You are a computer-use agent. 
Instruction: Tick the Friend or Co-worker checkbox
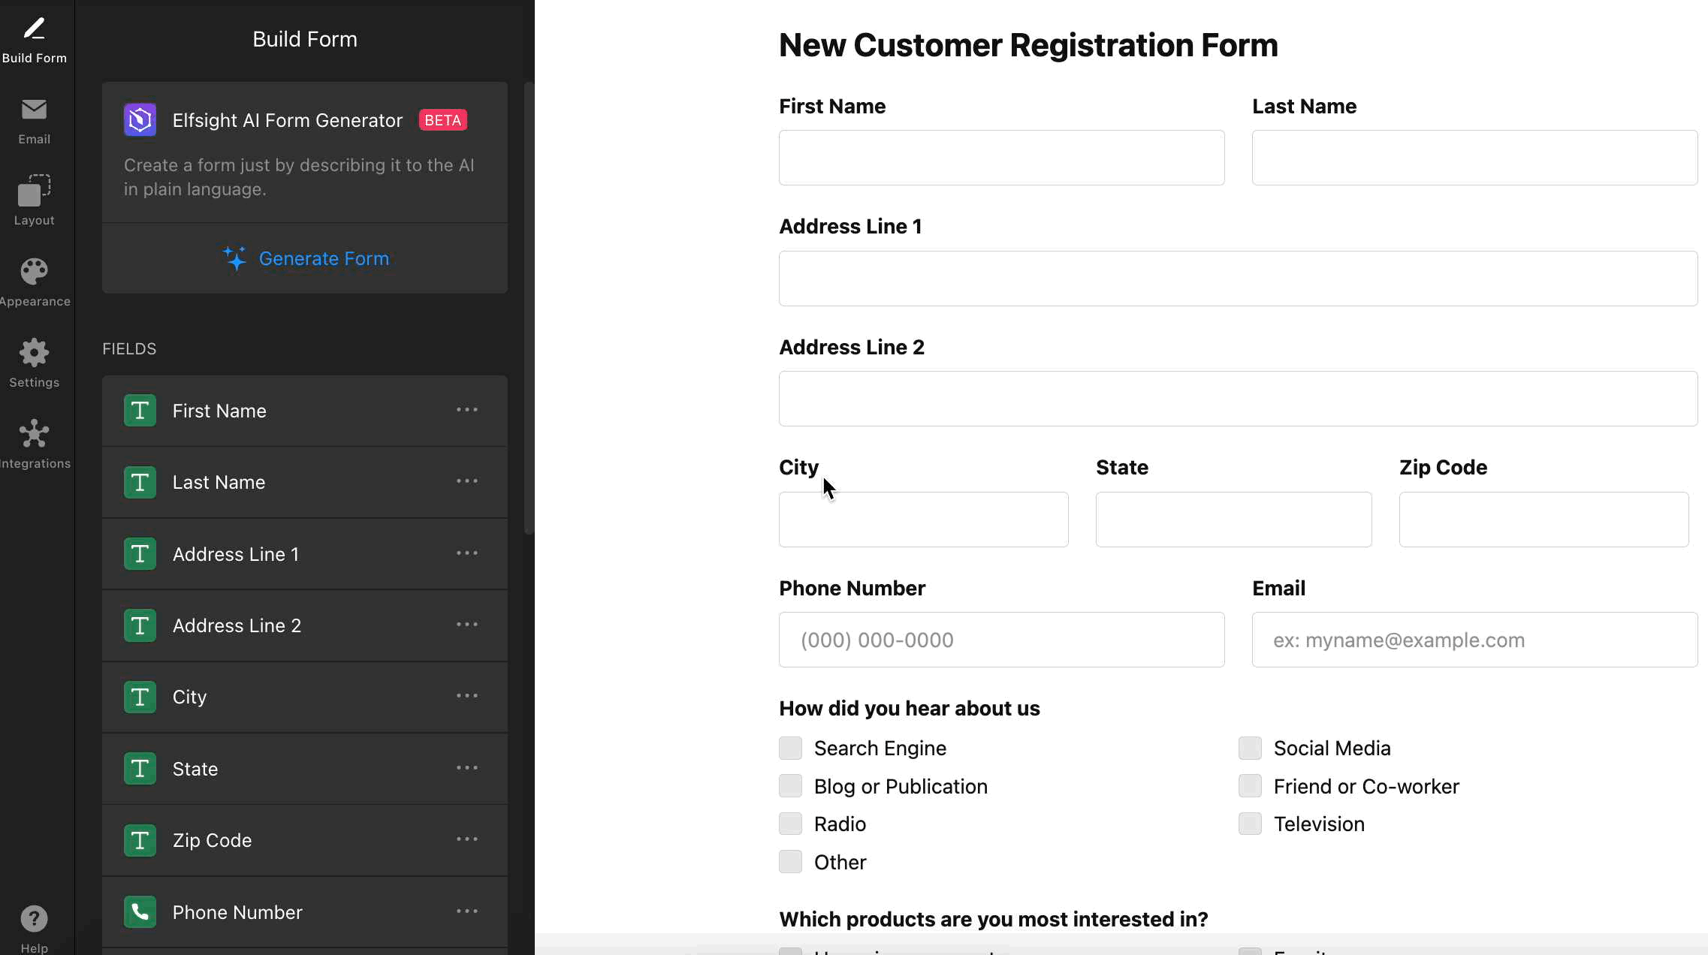(x=1250, y=786)
